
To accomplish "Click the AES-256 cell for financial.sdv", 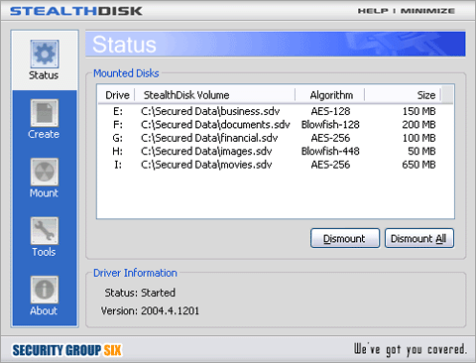I will click(x=330, y=138).
